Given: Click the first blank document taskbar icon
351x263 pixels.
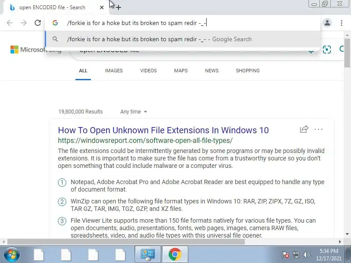Looking at the screenshot, I should click(39, 255).
